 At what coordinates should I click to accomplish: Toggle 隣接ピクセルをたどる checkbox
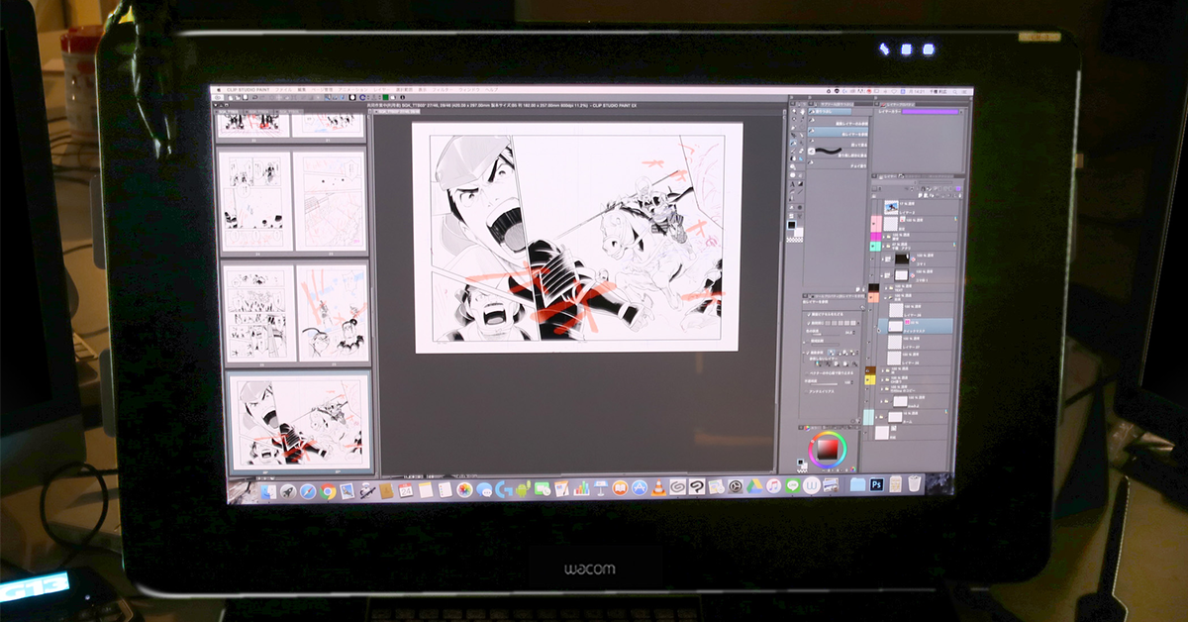(x=808, y=314)
